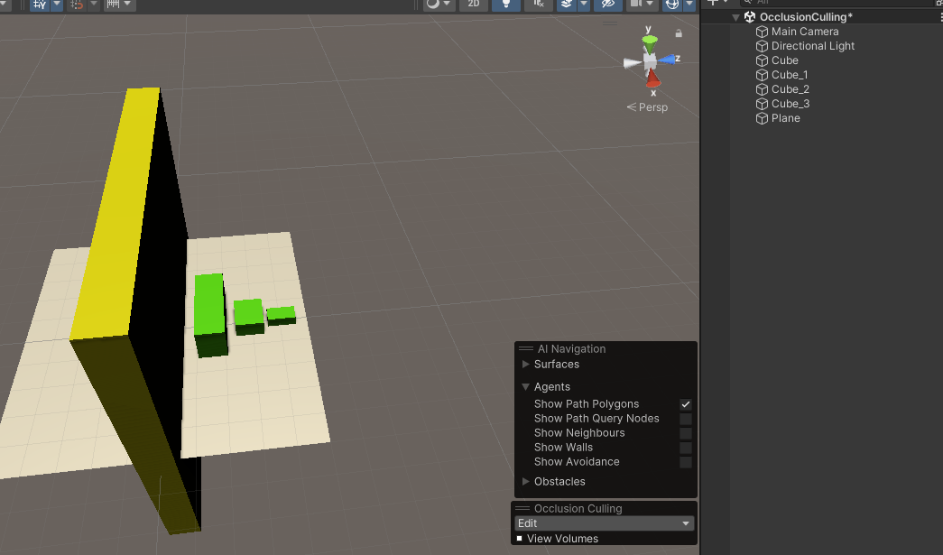Open the Occlusion Culling Edit mode dropdown
The width and height of the screenshot is (943, 555).
[x=605, y=523]
